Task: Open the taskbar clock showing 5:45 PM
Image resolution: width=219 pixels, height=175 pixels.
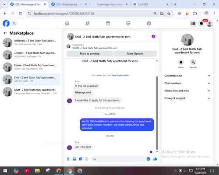Action: coord(201,171)
